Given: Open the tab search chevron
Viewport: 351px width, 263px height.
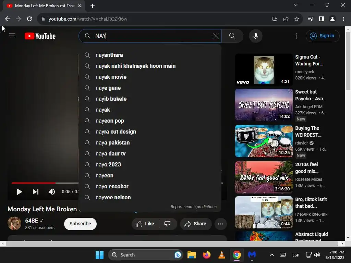Looking at the screenshot, I should coord(296,5).
